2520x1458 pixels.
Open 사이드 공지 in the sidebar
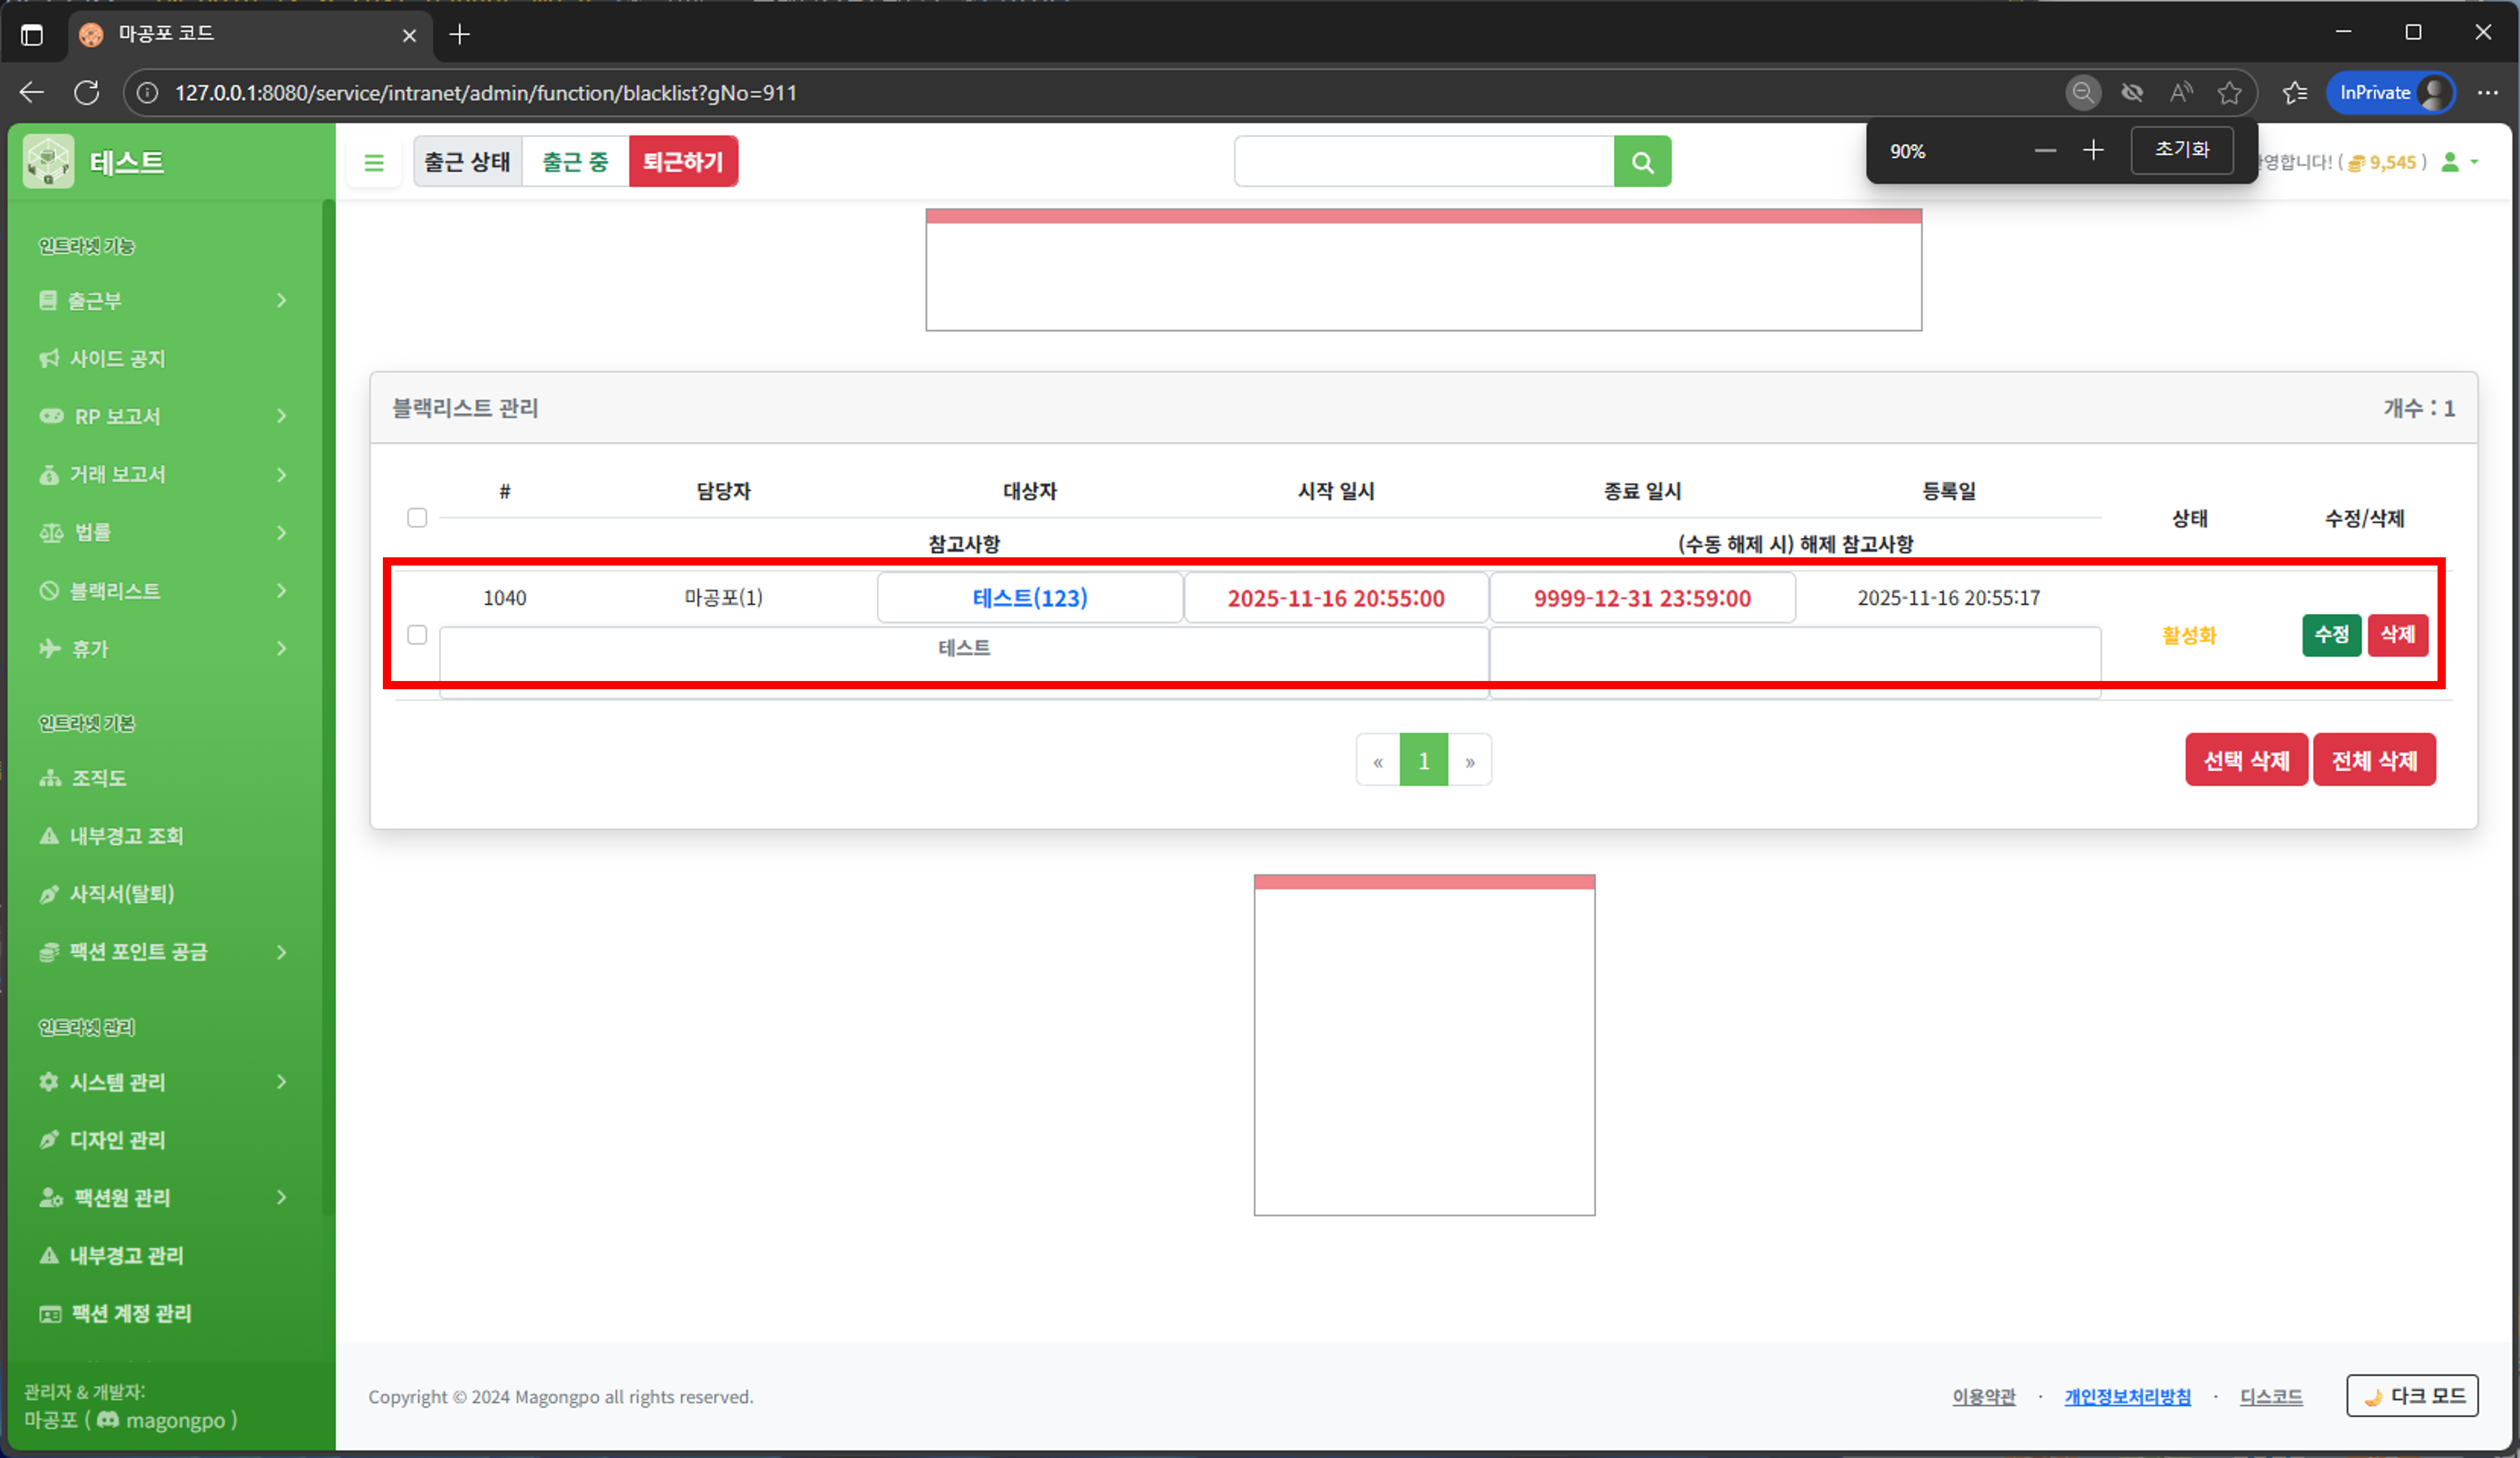[117, 359]
